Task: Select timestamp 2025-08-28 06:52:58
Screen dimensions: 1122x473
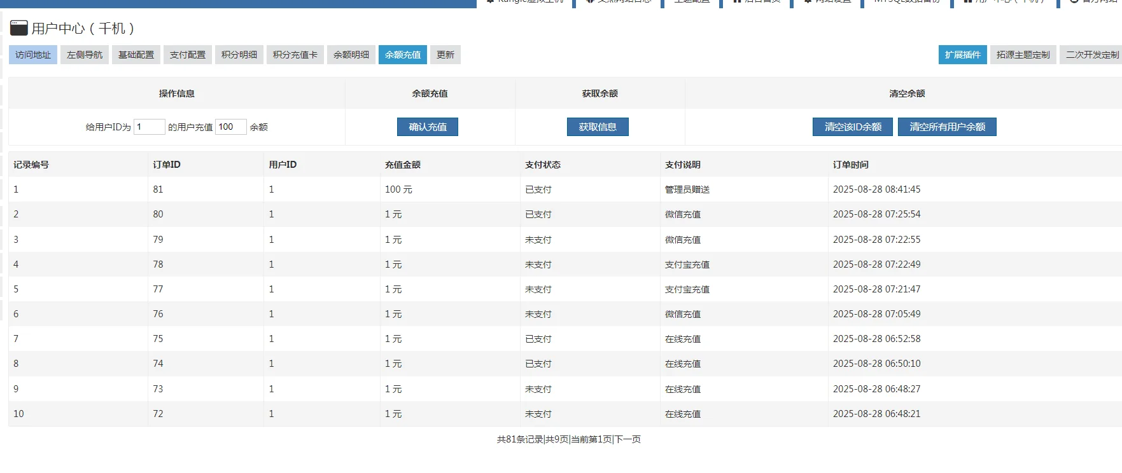Action: 877,339
